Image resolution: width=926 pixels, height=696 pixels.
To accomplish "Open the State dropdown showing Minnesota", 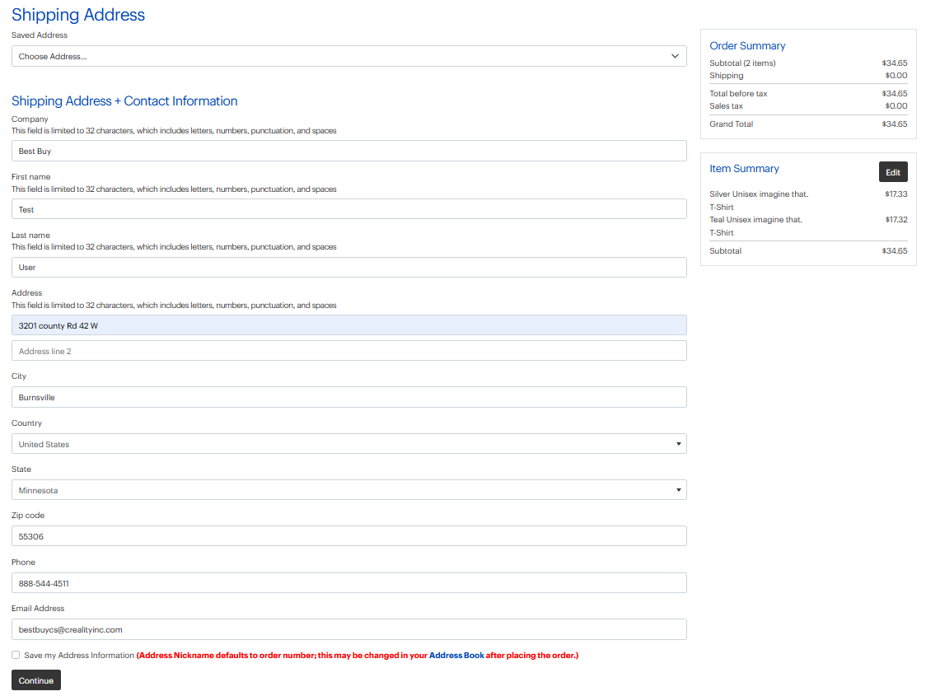I will pyautogui.click(x=348, y=490).
